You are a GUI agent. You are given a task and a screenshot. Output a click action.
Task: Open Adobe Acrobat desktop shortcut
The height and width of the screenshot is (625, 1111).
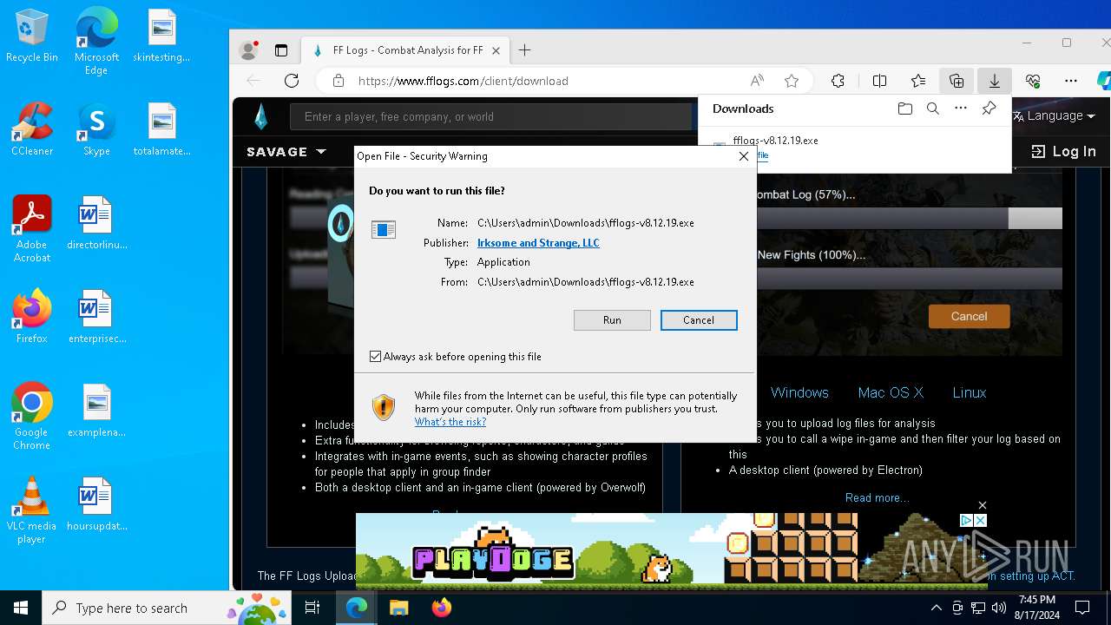[x=32, y=228]
